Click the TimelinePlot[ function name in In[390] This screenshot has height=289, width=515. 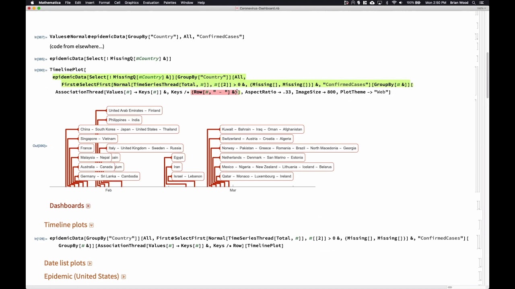pos(68,69)
